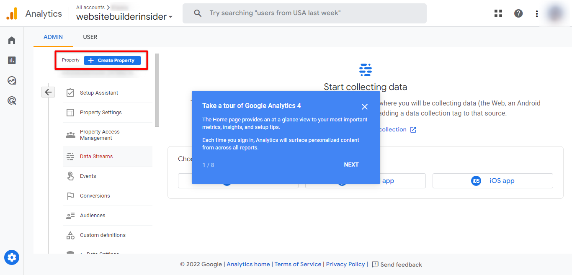Switch to the ADMIN tab
Image resolution: width=572 pixels, height=275 pixels.
click(x=53, y=37)
